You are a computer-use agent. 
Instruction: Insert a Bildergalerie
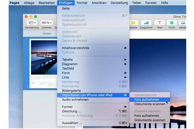click(x=93, y=91)
